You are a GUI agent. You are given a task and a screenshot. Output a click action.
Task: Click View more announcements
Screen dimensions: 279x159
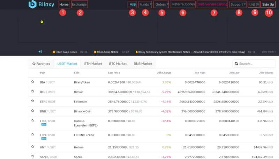click(269, 52)
